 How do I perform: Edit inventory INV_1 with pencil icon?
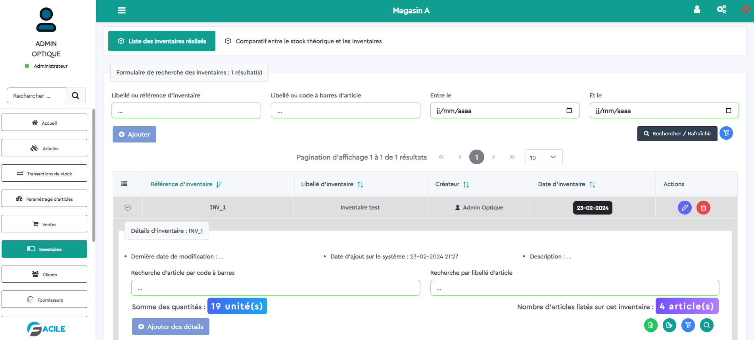pos(685,207)
